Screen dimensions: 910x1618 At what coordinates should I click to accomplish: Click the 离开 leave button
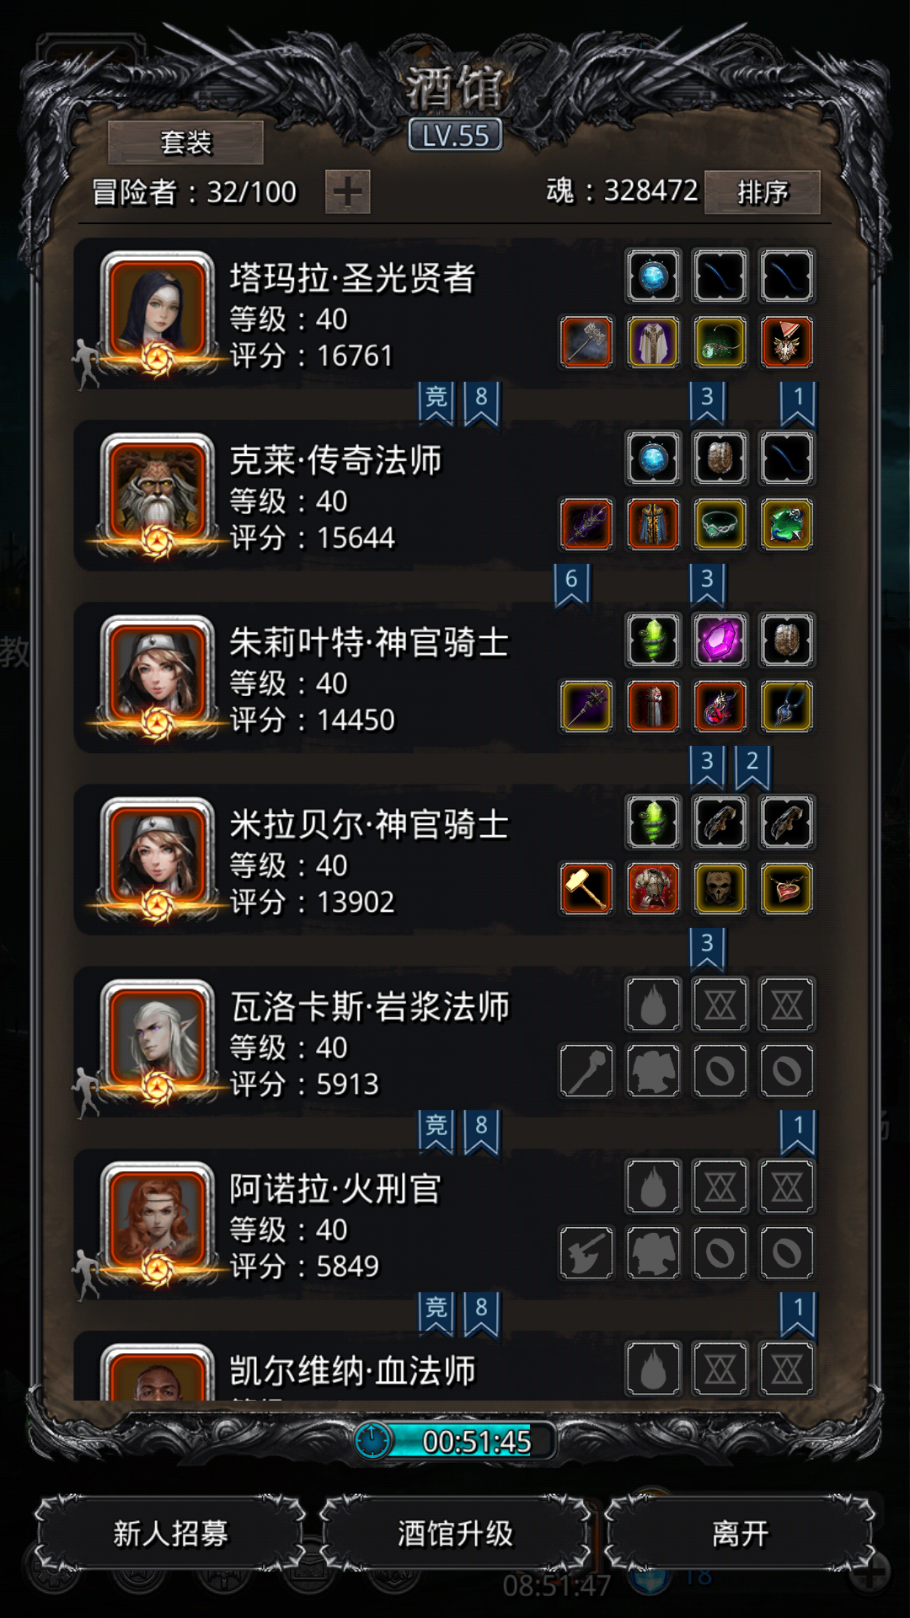740,1534
